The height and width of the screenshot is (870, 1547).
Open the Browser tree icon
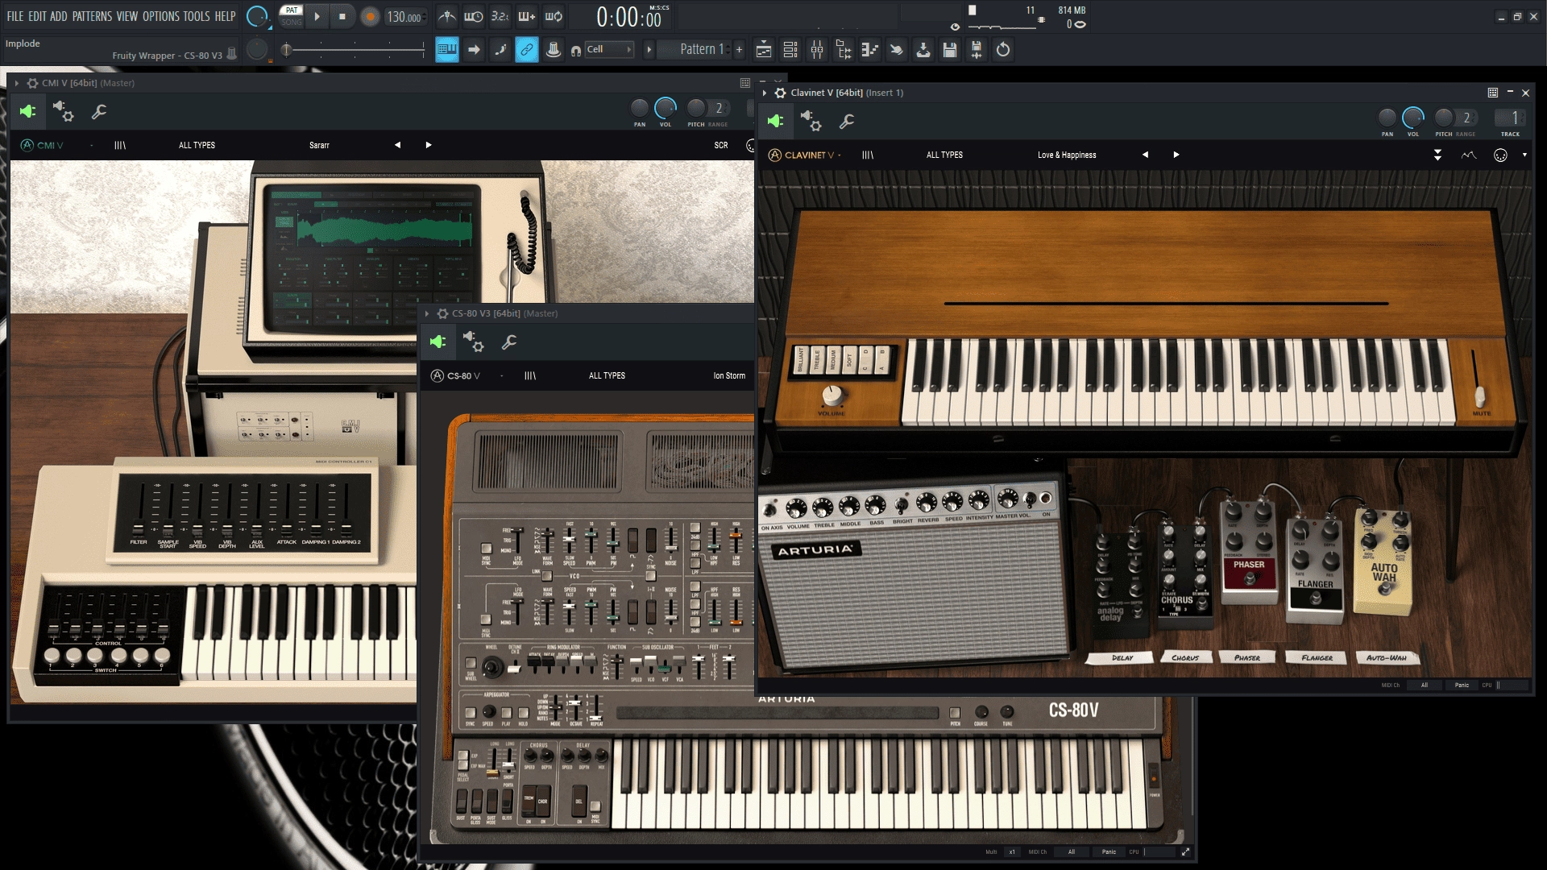pyautogui.click(x=844, y=50)
